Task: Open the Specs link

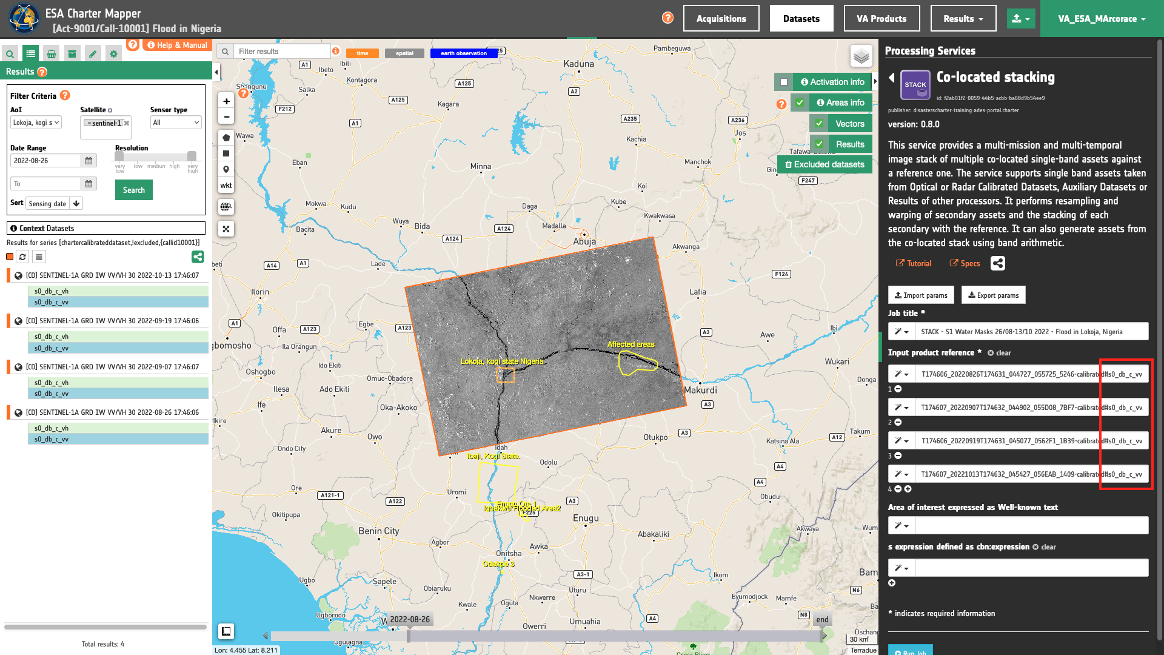Action: click(965, 263)
